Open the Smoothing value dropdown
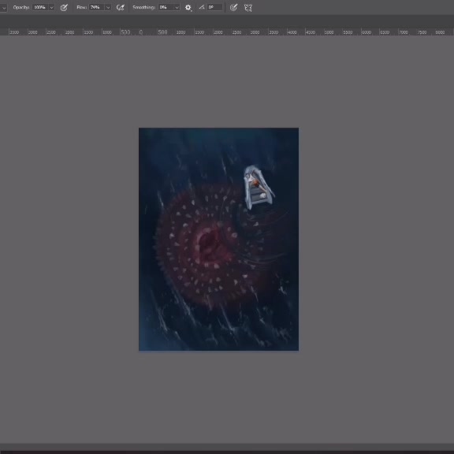 click(x=177, y=8)
